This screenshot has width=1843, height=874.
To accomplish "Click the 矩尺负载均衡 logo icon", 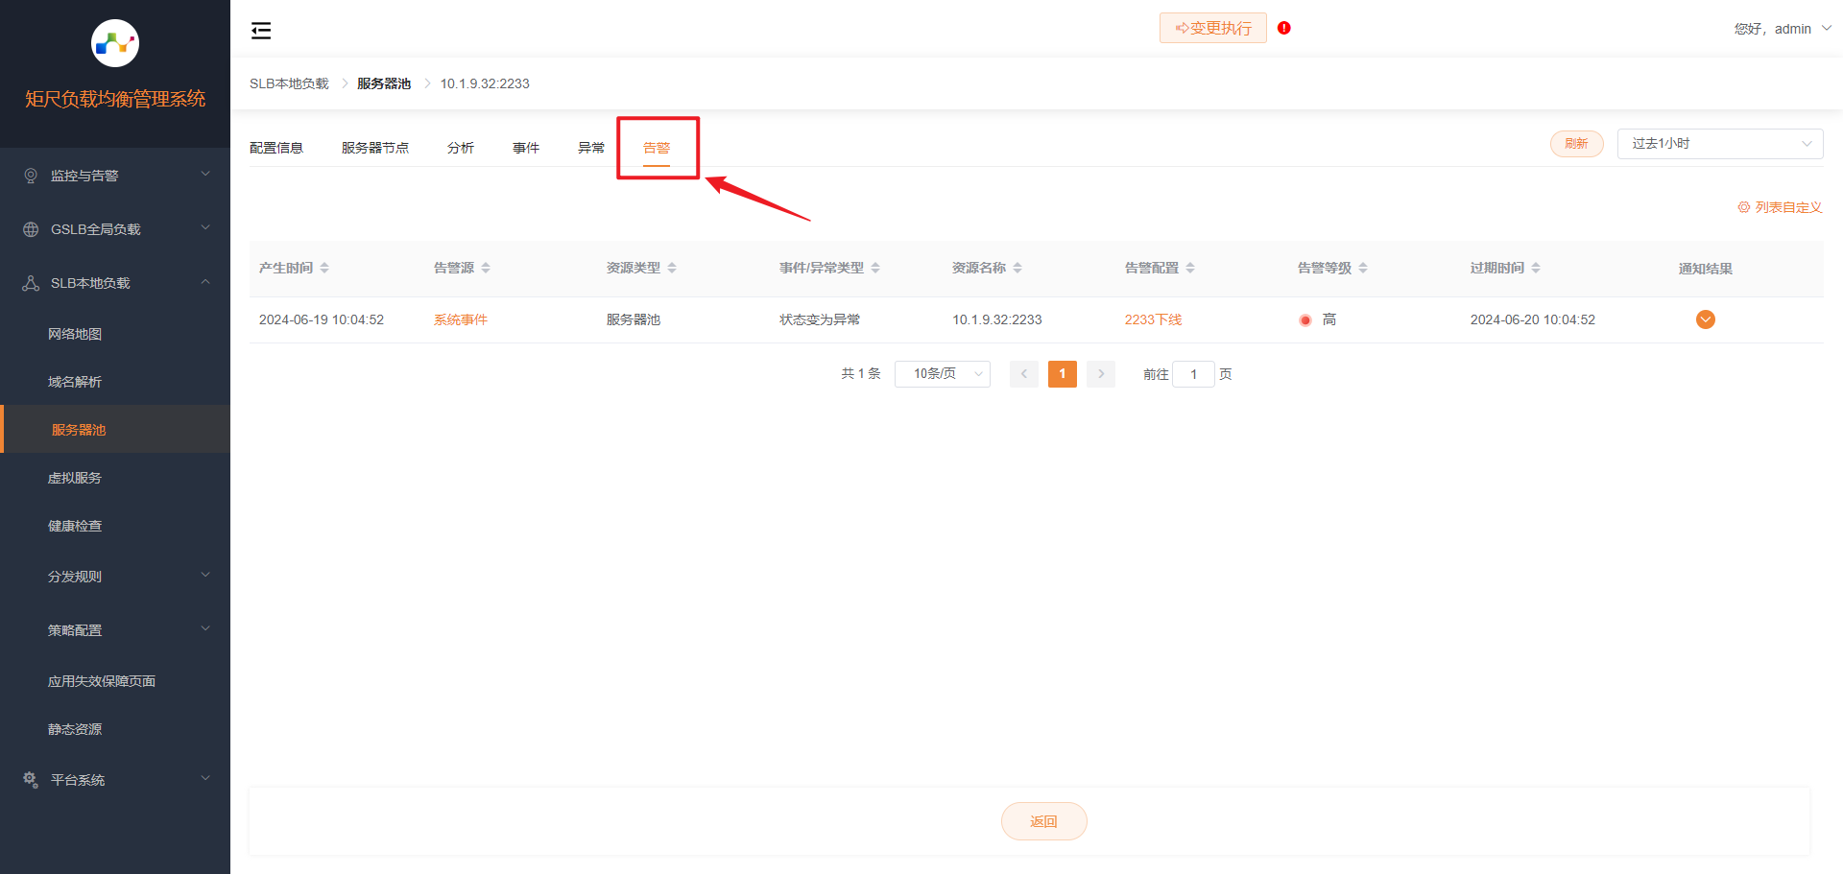I will (114, 42).
